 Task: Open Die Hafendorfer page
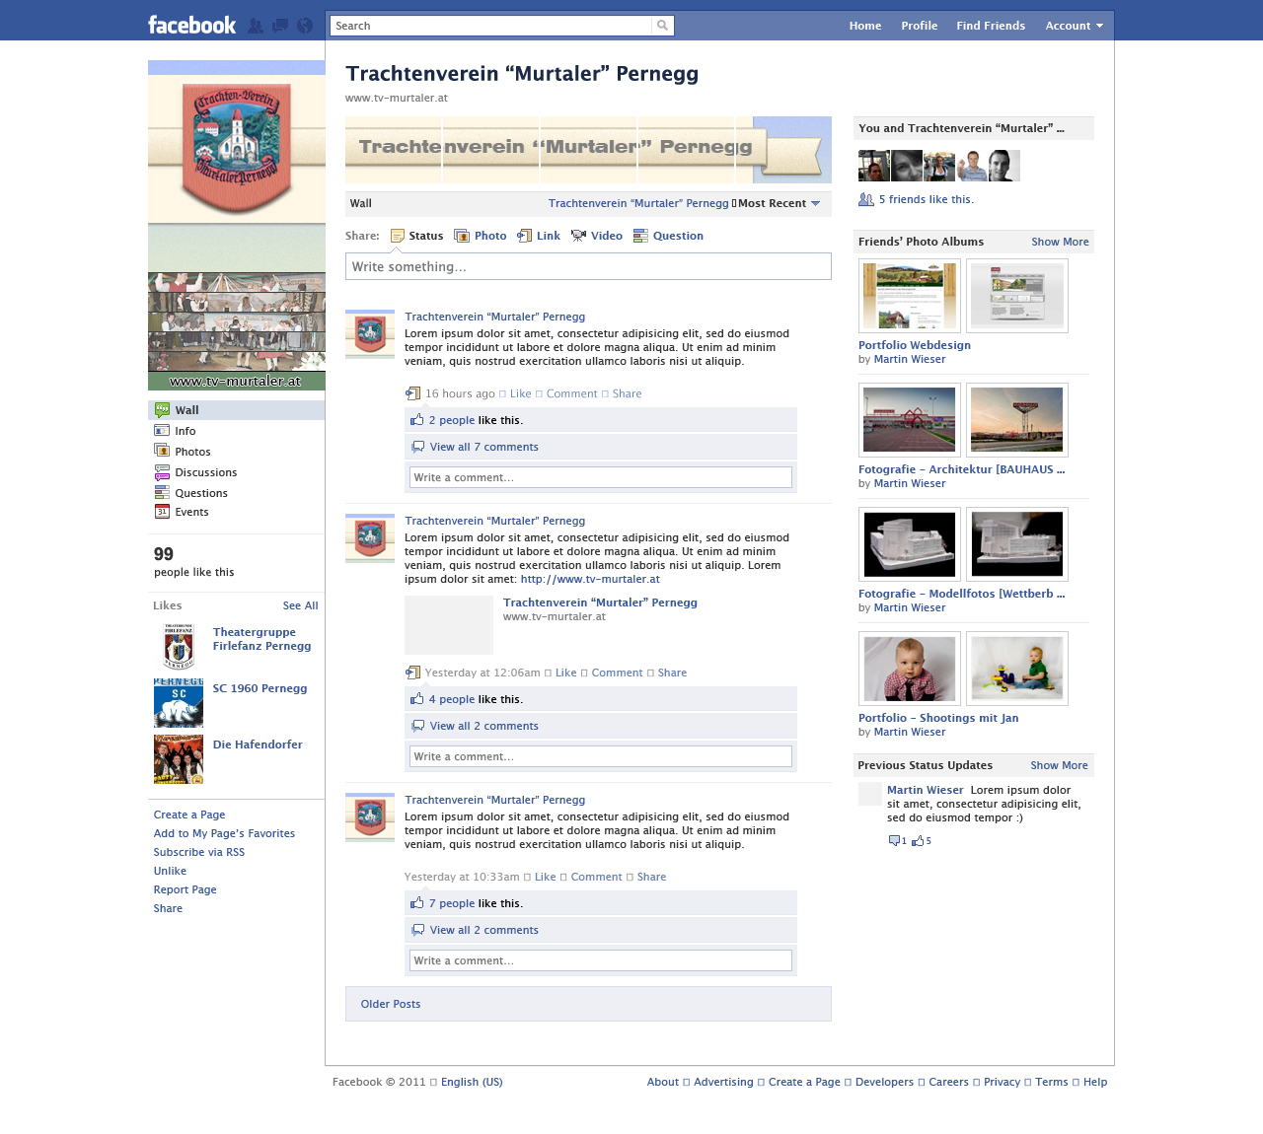pyautogui.click(x=258, y=744)
